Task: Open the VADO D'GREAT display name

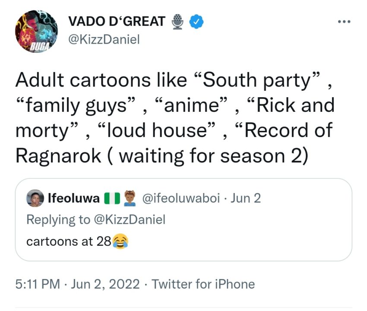Action: [x=117, y=21]
